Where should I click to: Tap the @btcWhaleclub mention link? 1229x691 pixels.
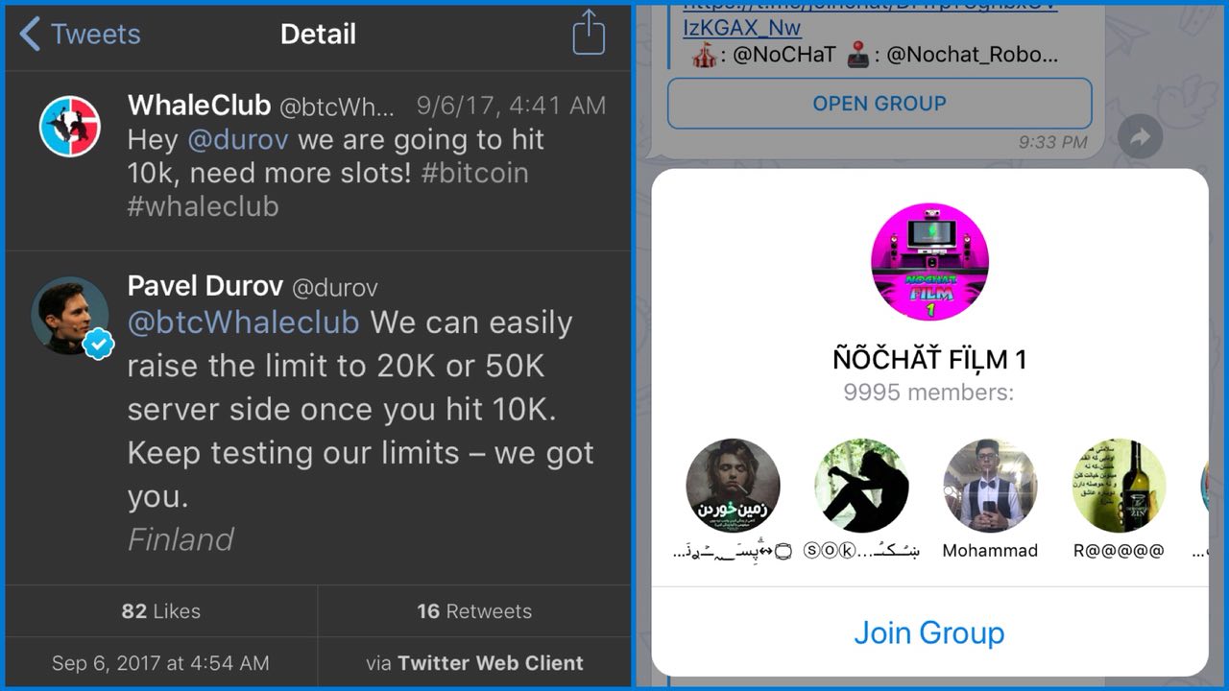coord(244,322)
